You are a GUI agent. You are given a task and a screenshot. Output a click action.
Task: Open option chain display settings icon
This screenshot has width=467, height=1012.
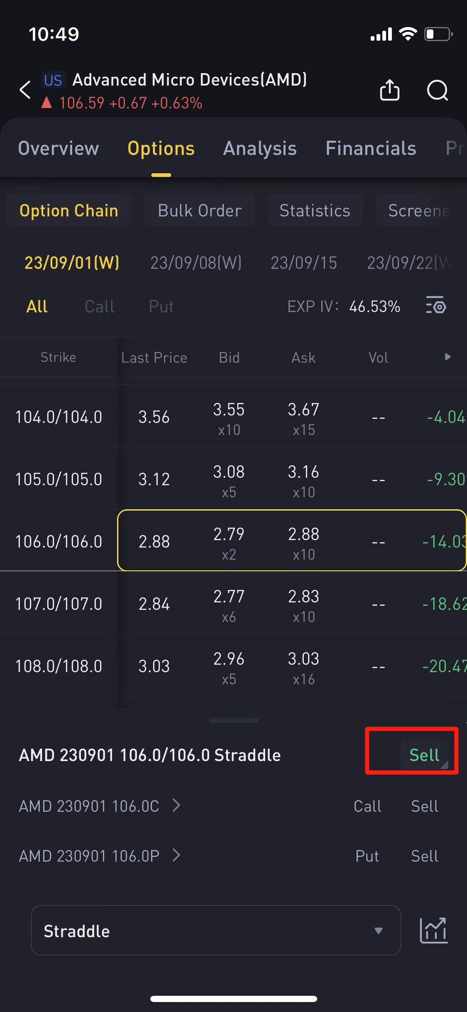click(436, 307)
